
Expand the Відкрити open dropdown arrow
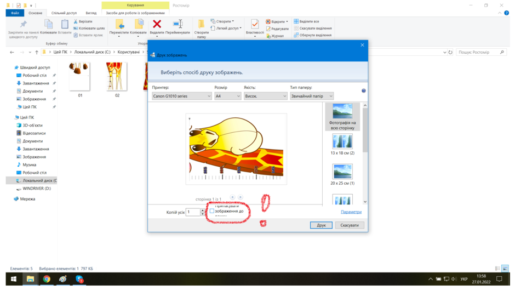287,22
